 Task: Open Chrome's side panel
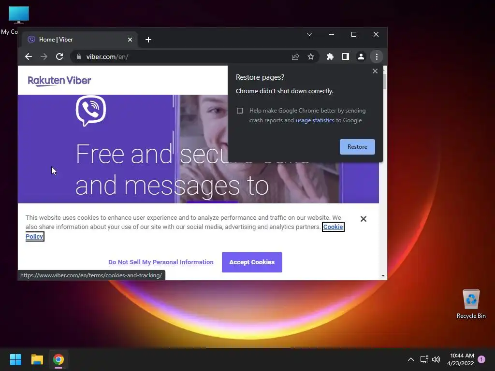tap(345, 57)
